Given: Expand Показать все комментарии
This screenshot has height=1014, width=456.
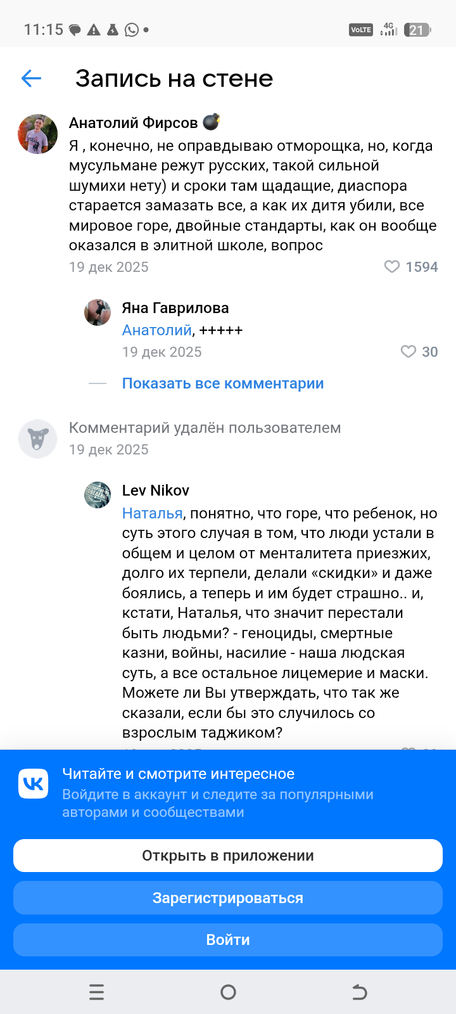Looking at the screenshot, I should click(222, 383).
